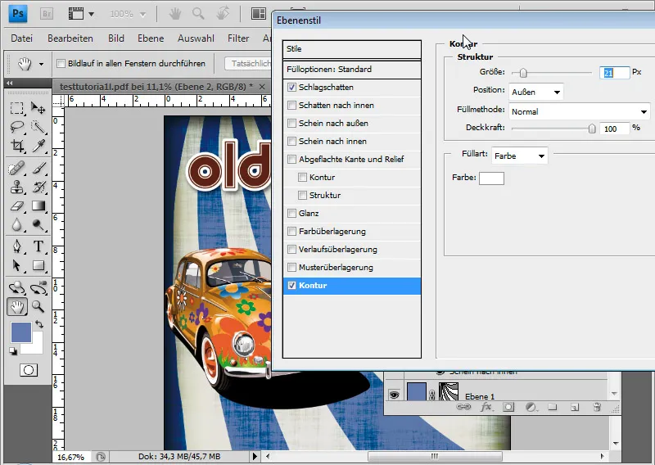Open the Auswahl menu
The height and width of the screenshot is (465, 655).
tap(196, 38)
